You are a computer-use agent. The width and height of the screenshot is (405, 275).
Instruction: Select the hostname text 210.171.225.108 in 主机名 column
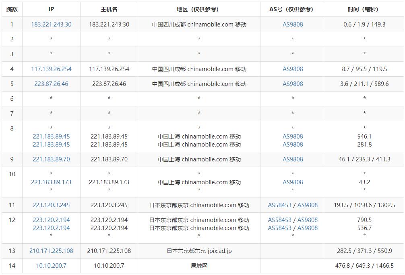click(x=109, y=251)
